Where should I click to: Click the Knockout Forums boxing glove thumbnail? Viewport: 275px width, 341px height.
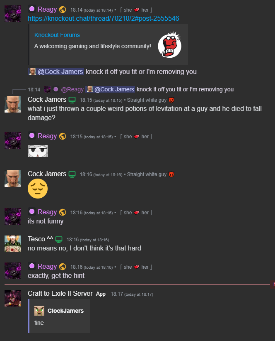click(x=169, y=44)
